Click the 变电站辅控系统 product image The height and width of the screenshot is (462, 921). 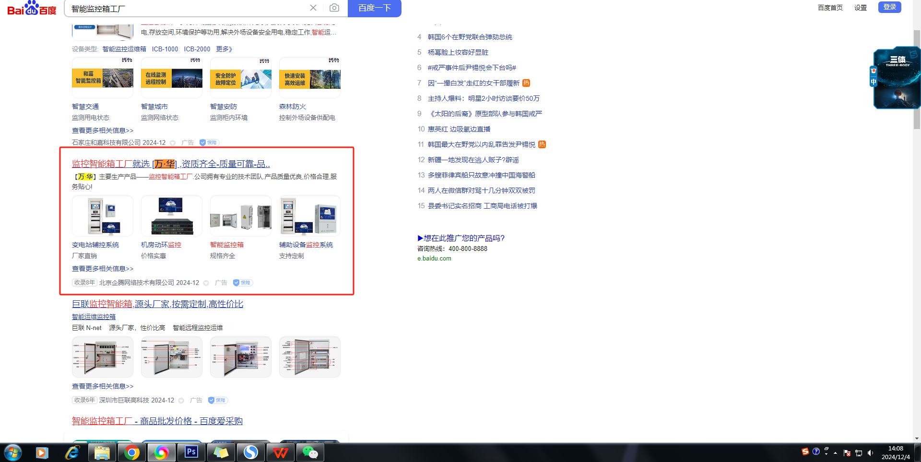pyautogui.click(x=103, y=216)
